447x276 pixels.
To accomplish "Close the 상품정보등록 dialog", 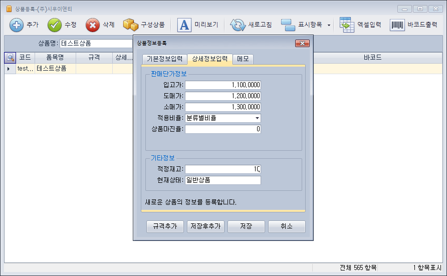I will tap(302, 43).
